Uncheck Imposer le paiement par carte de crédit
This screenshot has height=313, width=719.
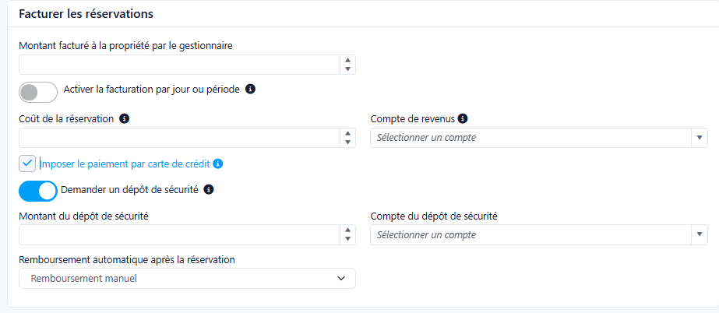click(x=27, y=163)
